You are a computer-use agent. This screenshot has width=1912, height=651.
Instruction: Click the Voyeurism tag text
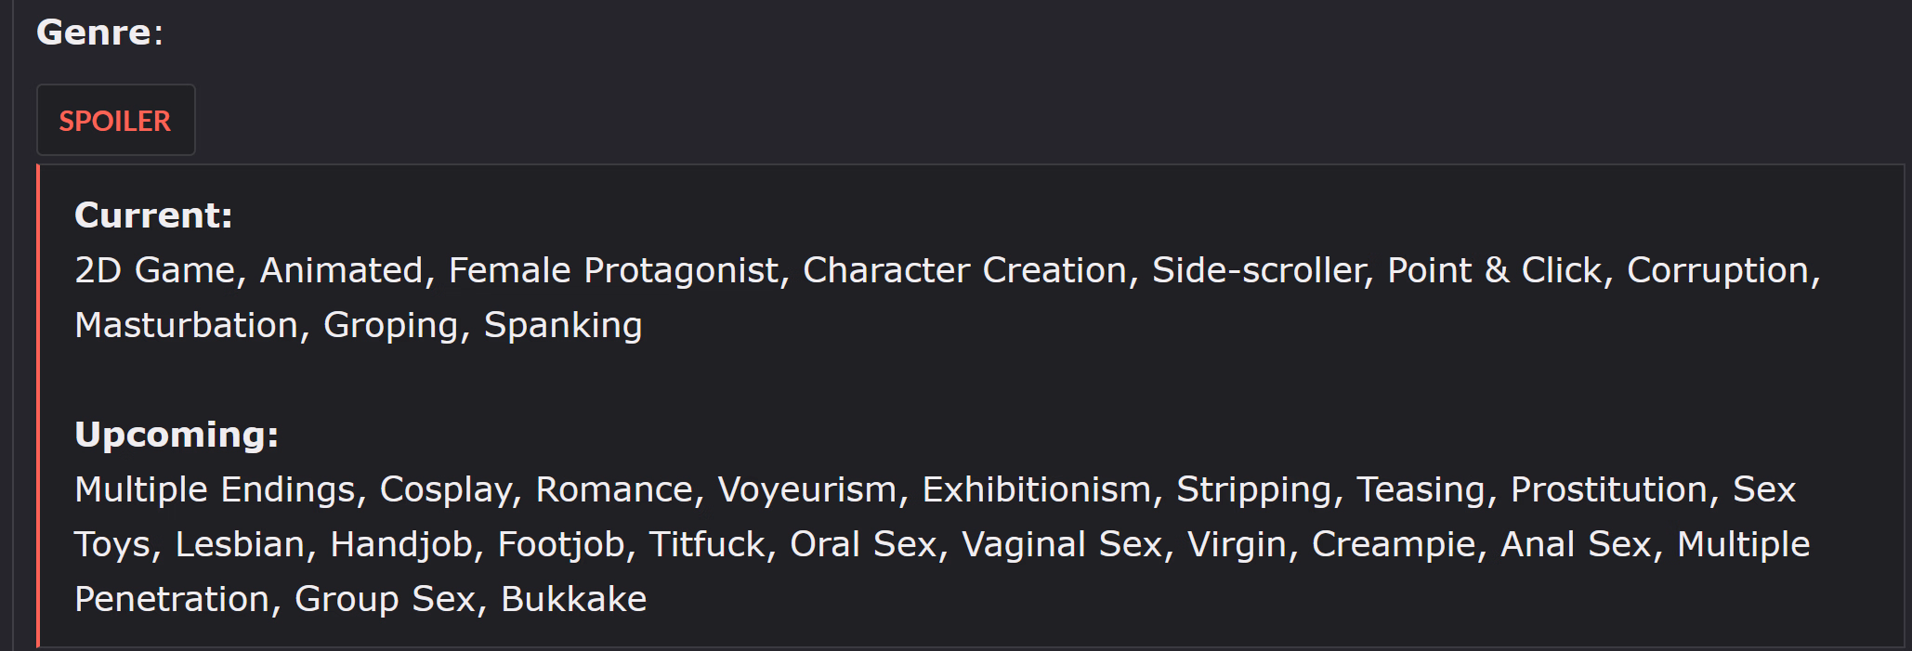pos(806,489)
